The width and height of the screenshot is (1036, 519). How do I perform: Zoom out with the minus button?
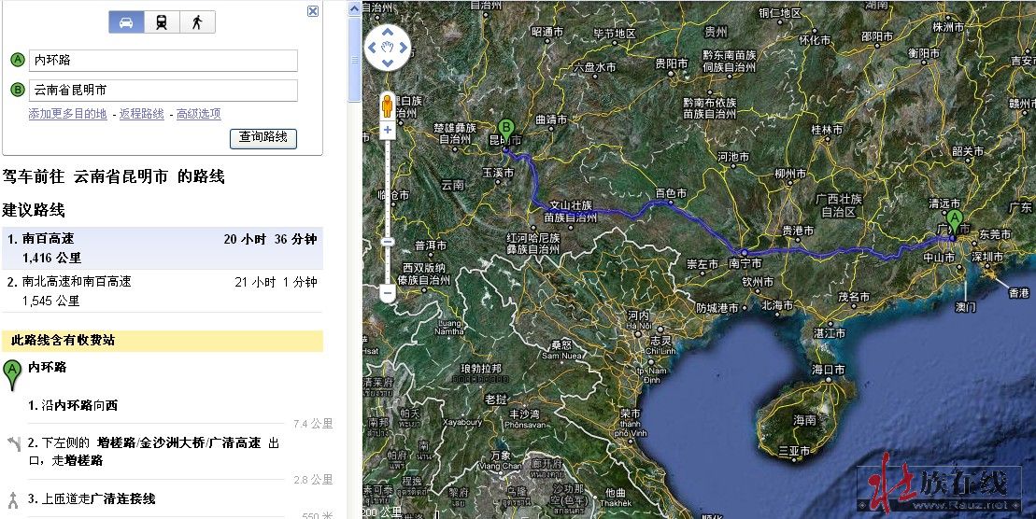388,292
